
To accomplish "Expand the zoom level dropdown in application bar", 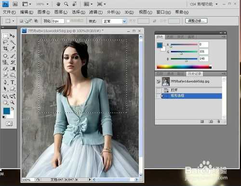I will point(48,4).
